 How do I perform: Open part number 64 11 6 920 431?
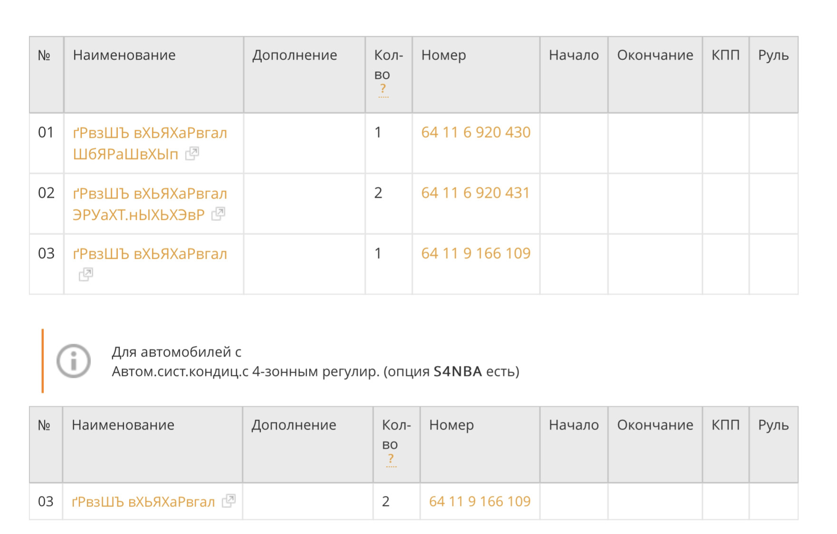click(475, 193)
